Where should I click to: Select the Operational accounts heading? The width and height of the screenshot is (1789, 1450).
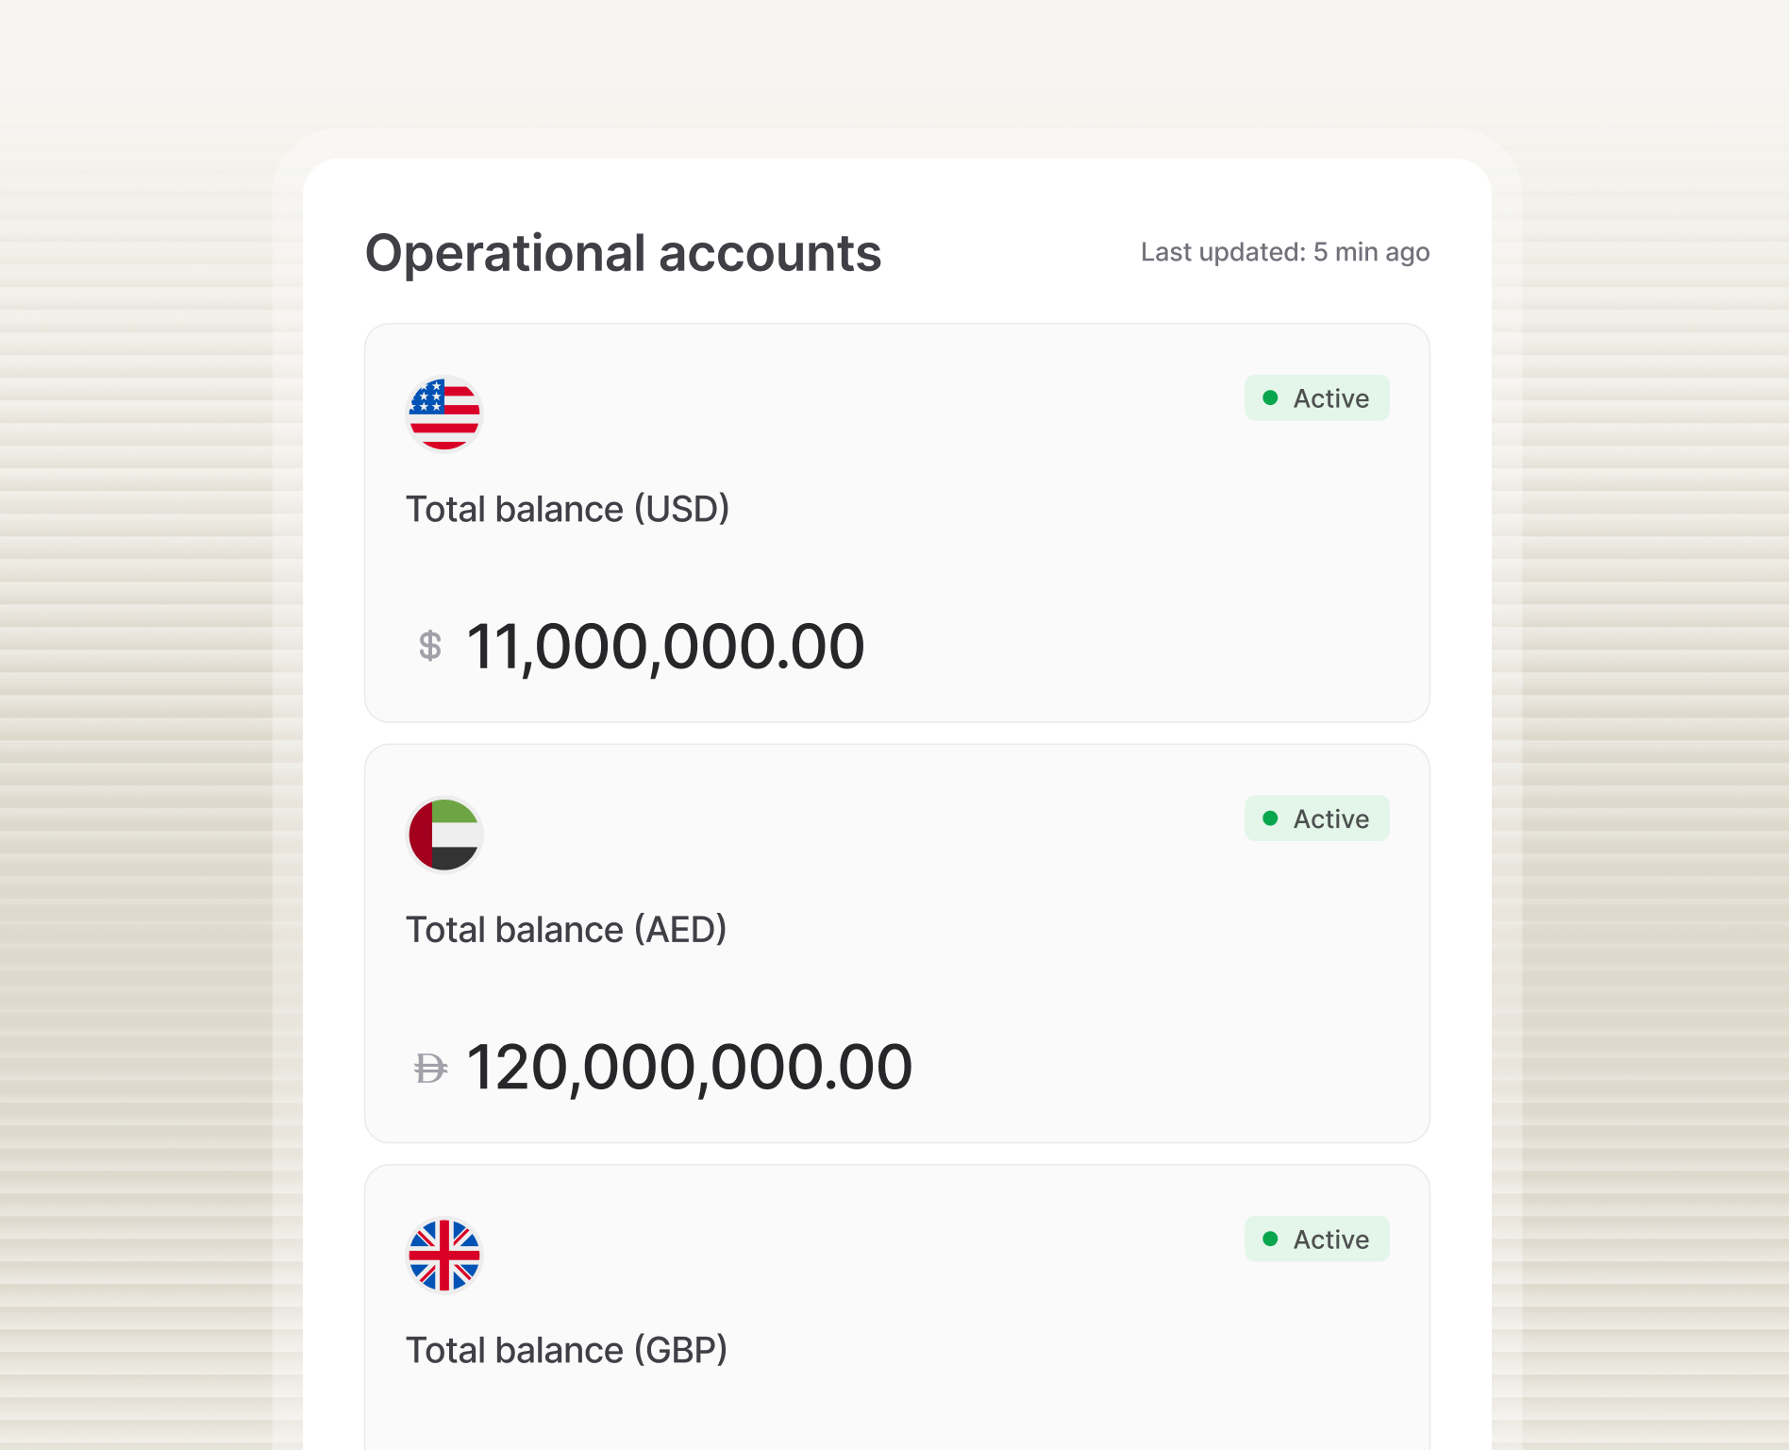(625, 252)
